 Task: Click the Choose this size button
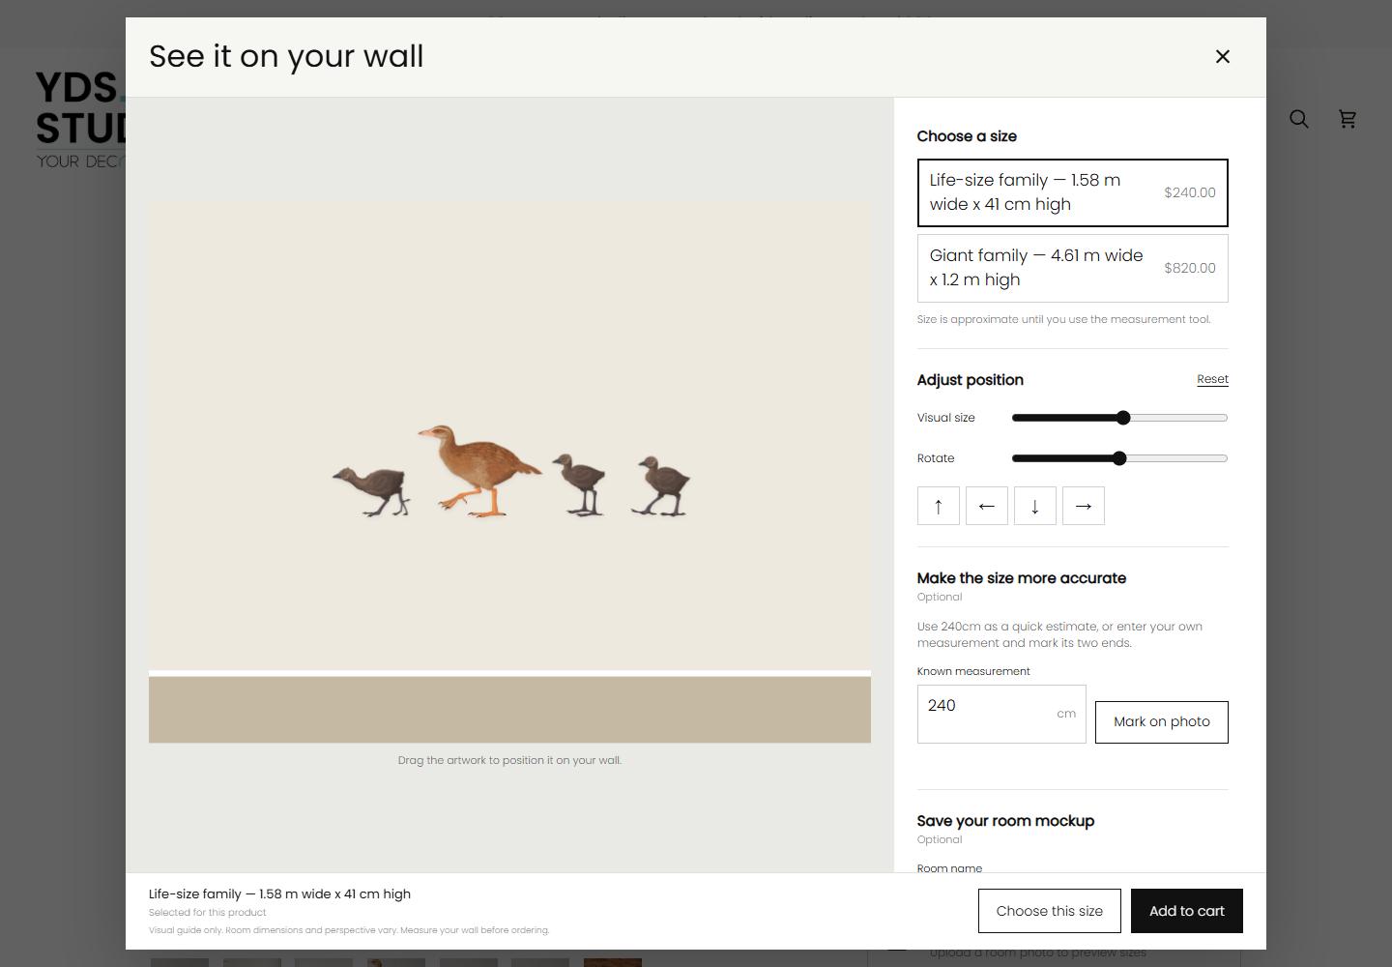click(1050, 911)
